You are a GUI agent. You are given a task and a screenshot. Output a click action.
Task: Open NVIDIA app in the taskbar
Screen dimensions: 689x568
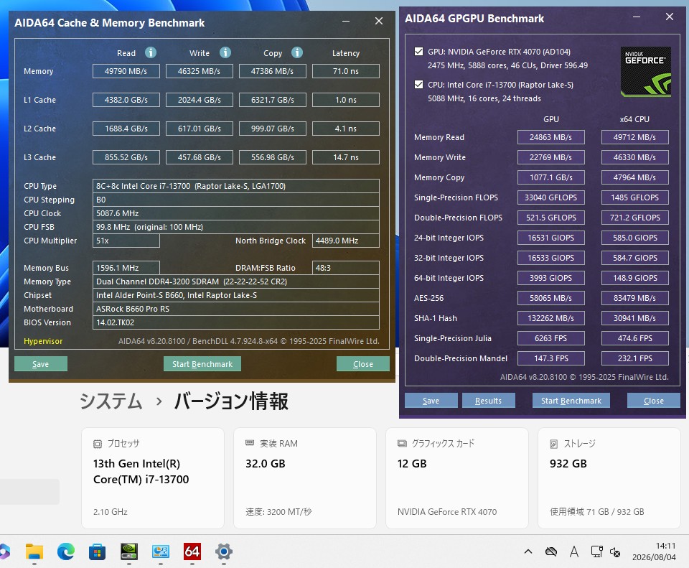tap(129, 551)
